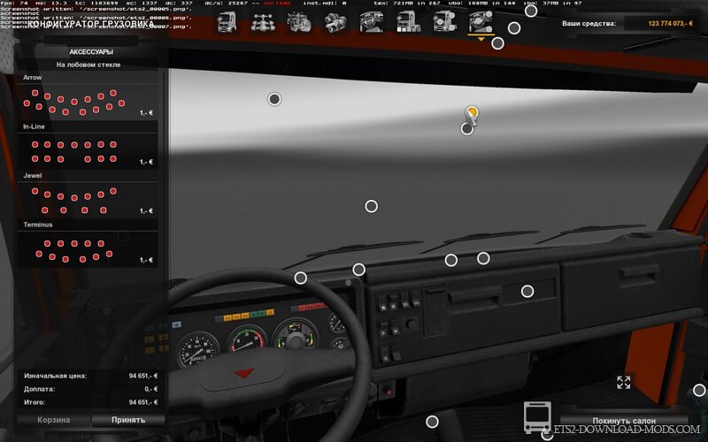
Task: Open the Корзина cart button
Action: pos(54,420)
